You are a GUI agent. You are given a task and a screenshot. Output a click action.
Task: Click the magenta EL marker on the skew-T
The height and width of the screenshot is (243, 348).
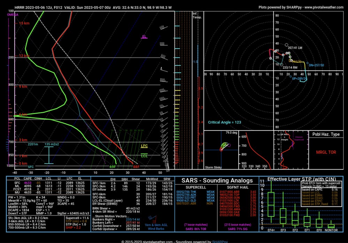pyautogui.click(x=144, y=37)
